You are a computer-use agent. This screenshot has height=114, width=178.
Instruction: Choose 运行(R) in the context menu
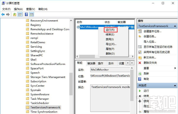pyautogui.click(x=110, y=30)
